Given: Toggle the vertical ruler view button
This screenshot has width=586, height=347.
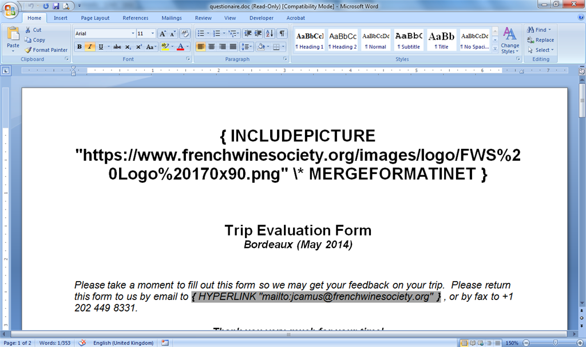Looking at the screenshot, I should [x=582, y=71].
